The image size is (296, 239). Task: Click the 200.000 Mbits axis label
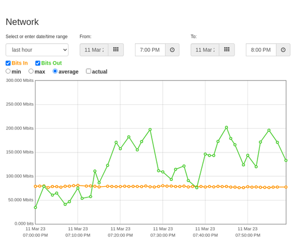tap(20, 128)
